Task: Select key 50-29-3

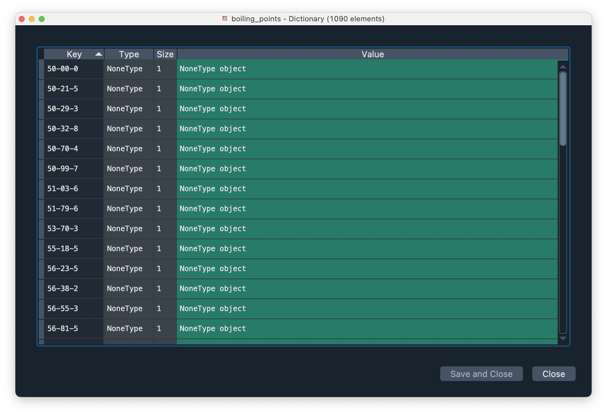Action: pyautogui.click(x=74, y=109)
